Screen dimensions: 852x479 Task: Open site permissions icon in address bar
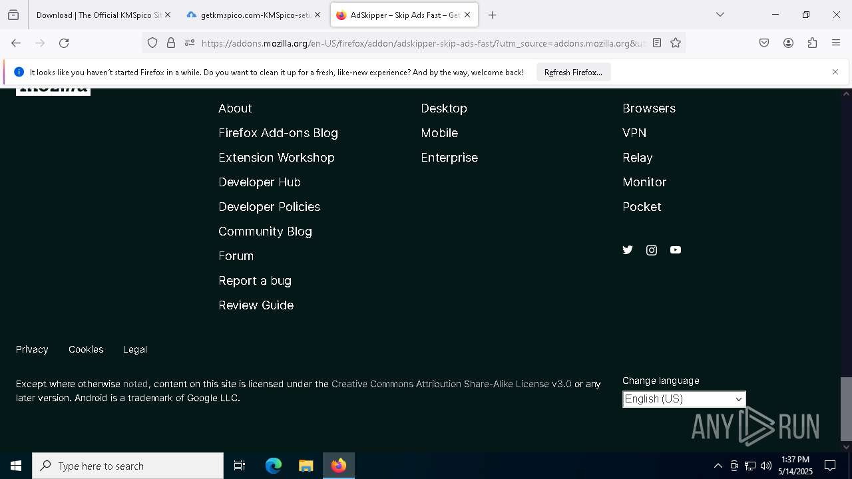tap(190, 43)
